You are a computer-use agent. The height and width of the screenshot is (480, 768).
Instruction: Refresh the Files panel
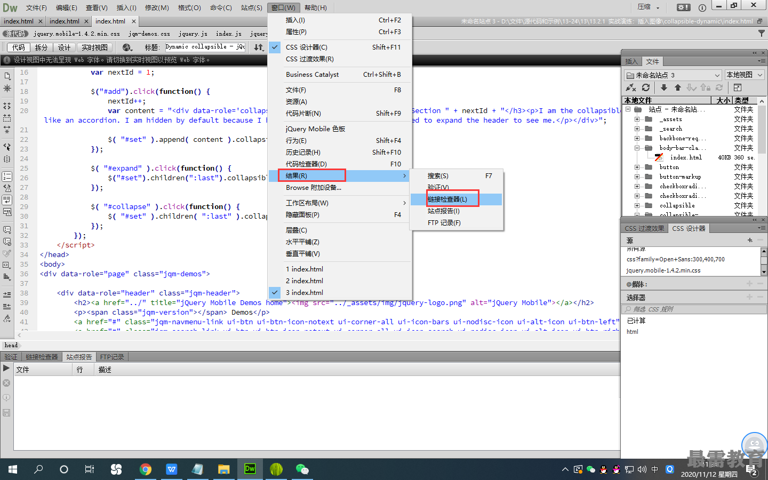click(646, 87)
